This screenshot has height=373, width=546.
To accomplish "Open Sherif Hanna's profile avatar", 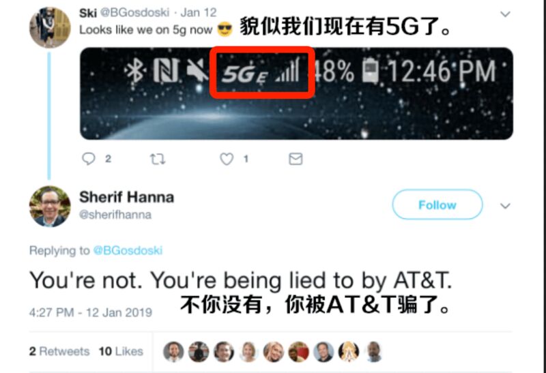I will click(x=50, y=207).
